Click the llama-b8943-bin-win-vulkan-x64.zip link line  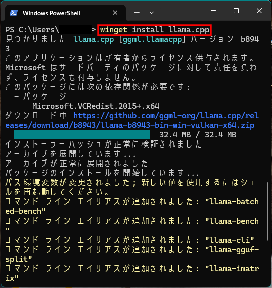coord(130,125)
